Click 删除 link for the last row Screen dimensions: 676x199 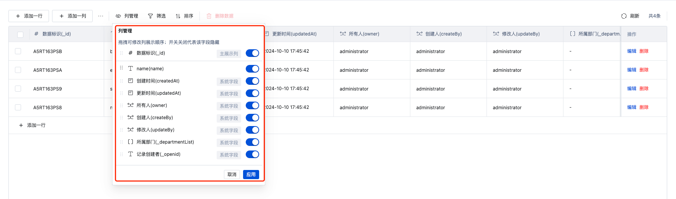point(644,107)
